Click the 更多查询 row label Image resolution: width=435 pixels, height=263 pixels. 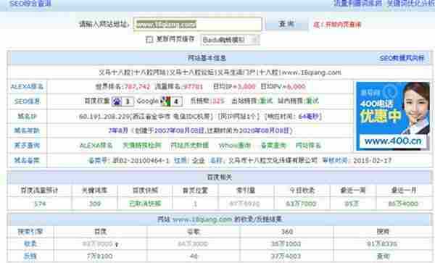point(28,145)
